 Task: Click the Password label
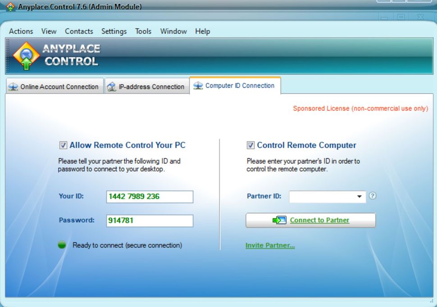coord(77,220)
